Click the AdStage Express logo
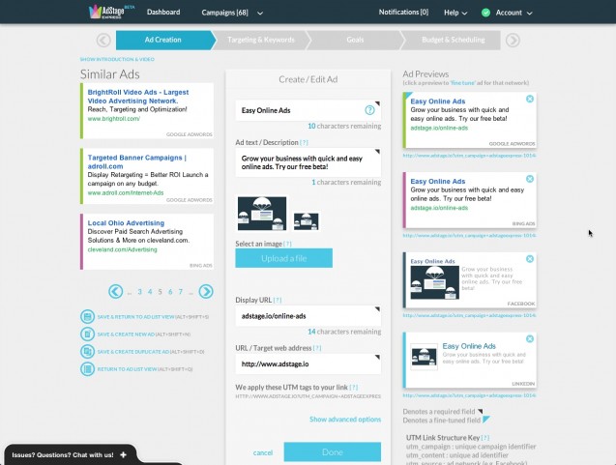 111,12
